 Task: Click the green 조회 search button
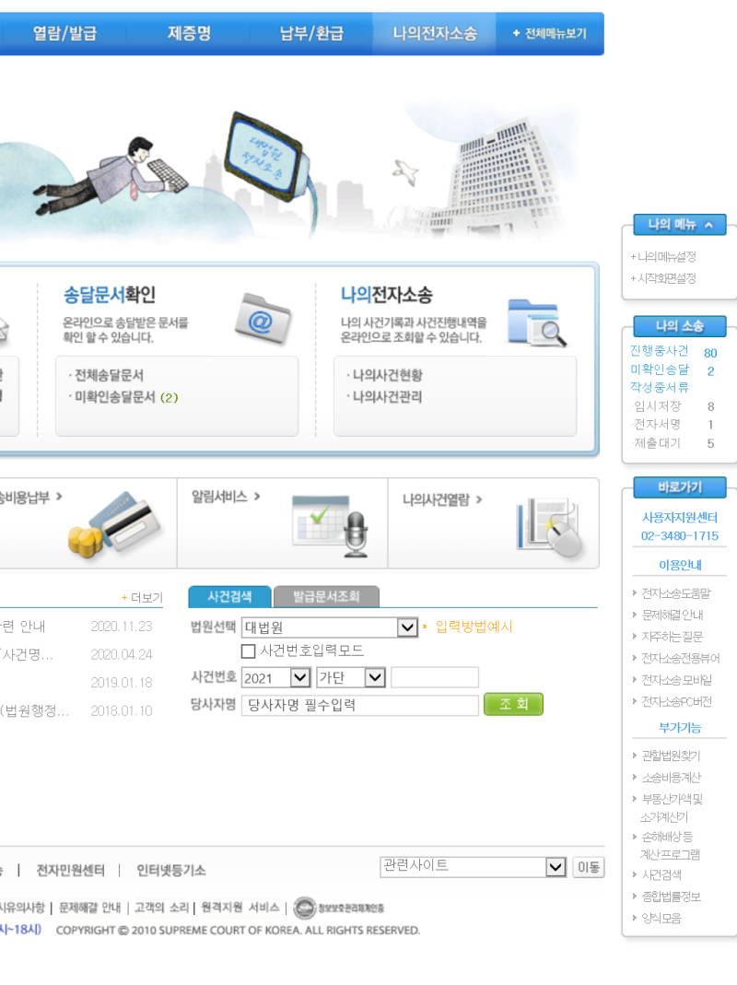click(x=513, y=704)
